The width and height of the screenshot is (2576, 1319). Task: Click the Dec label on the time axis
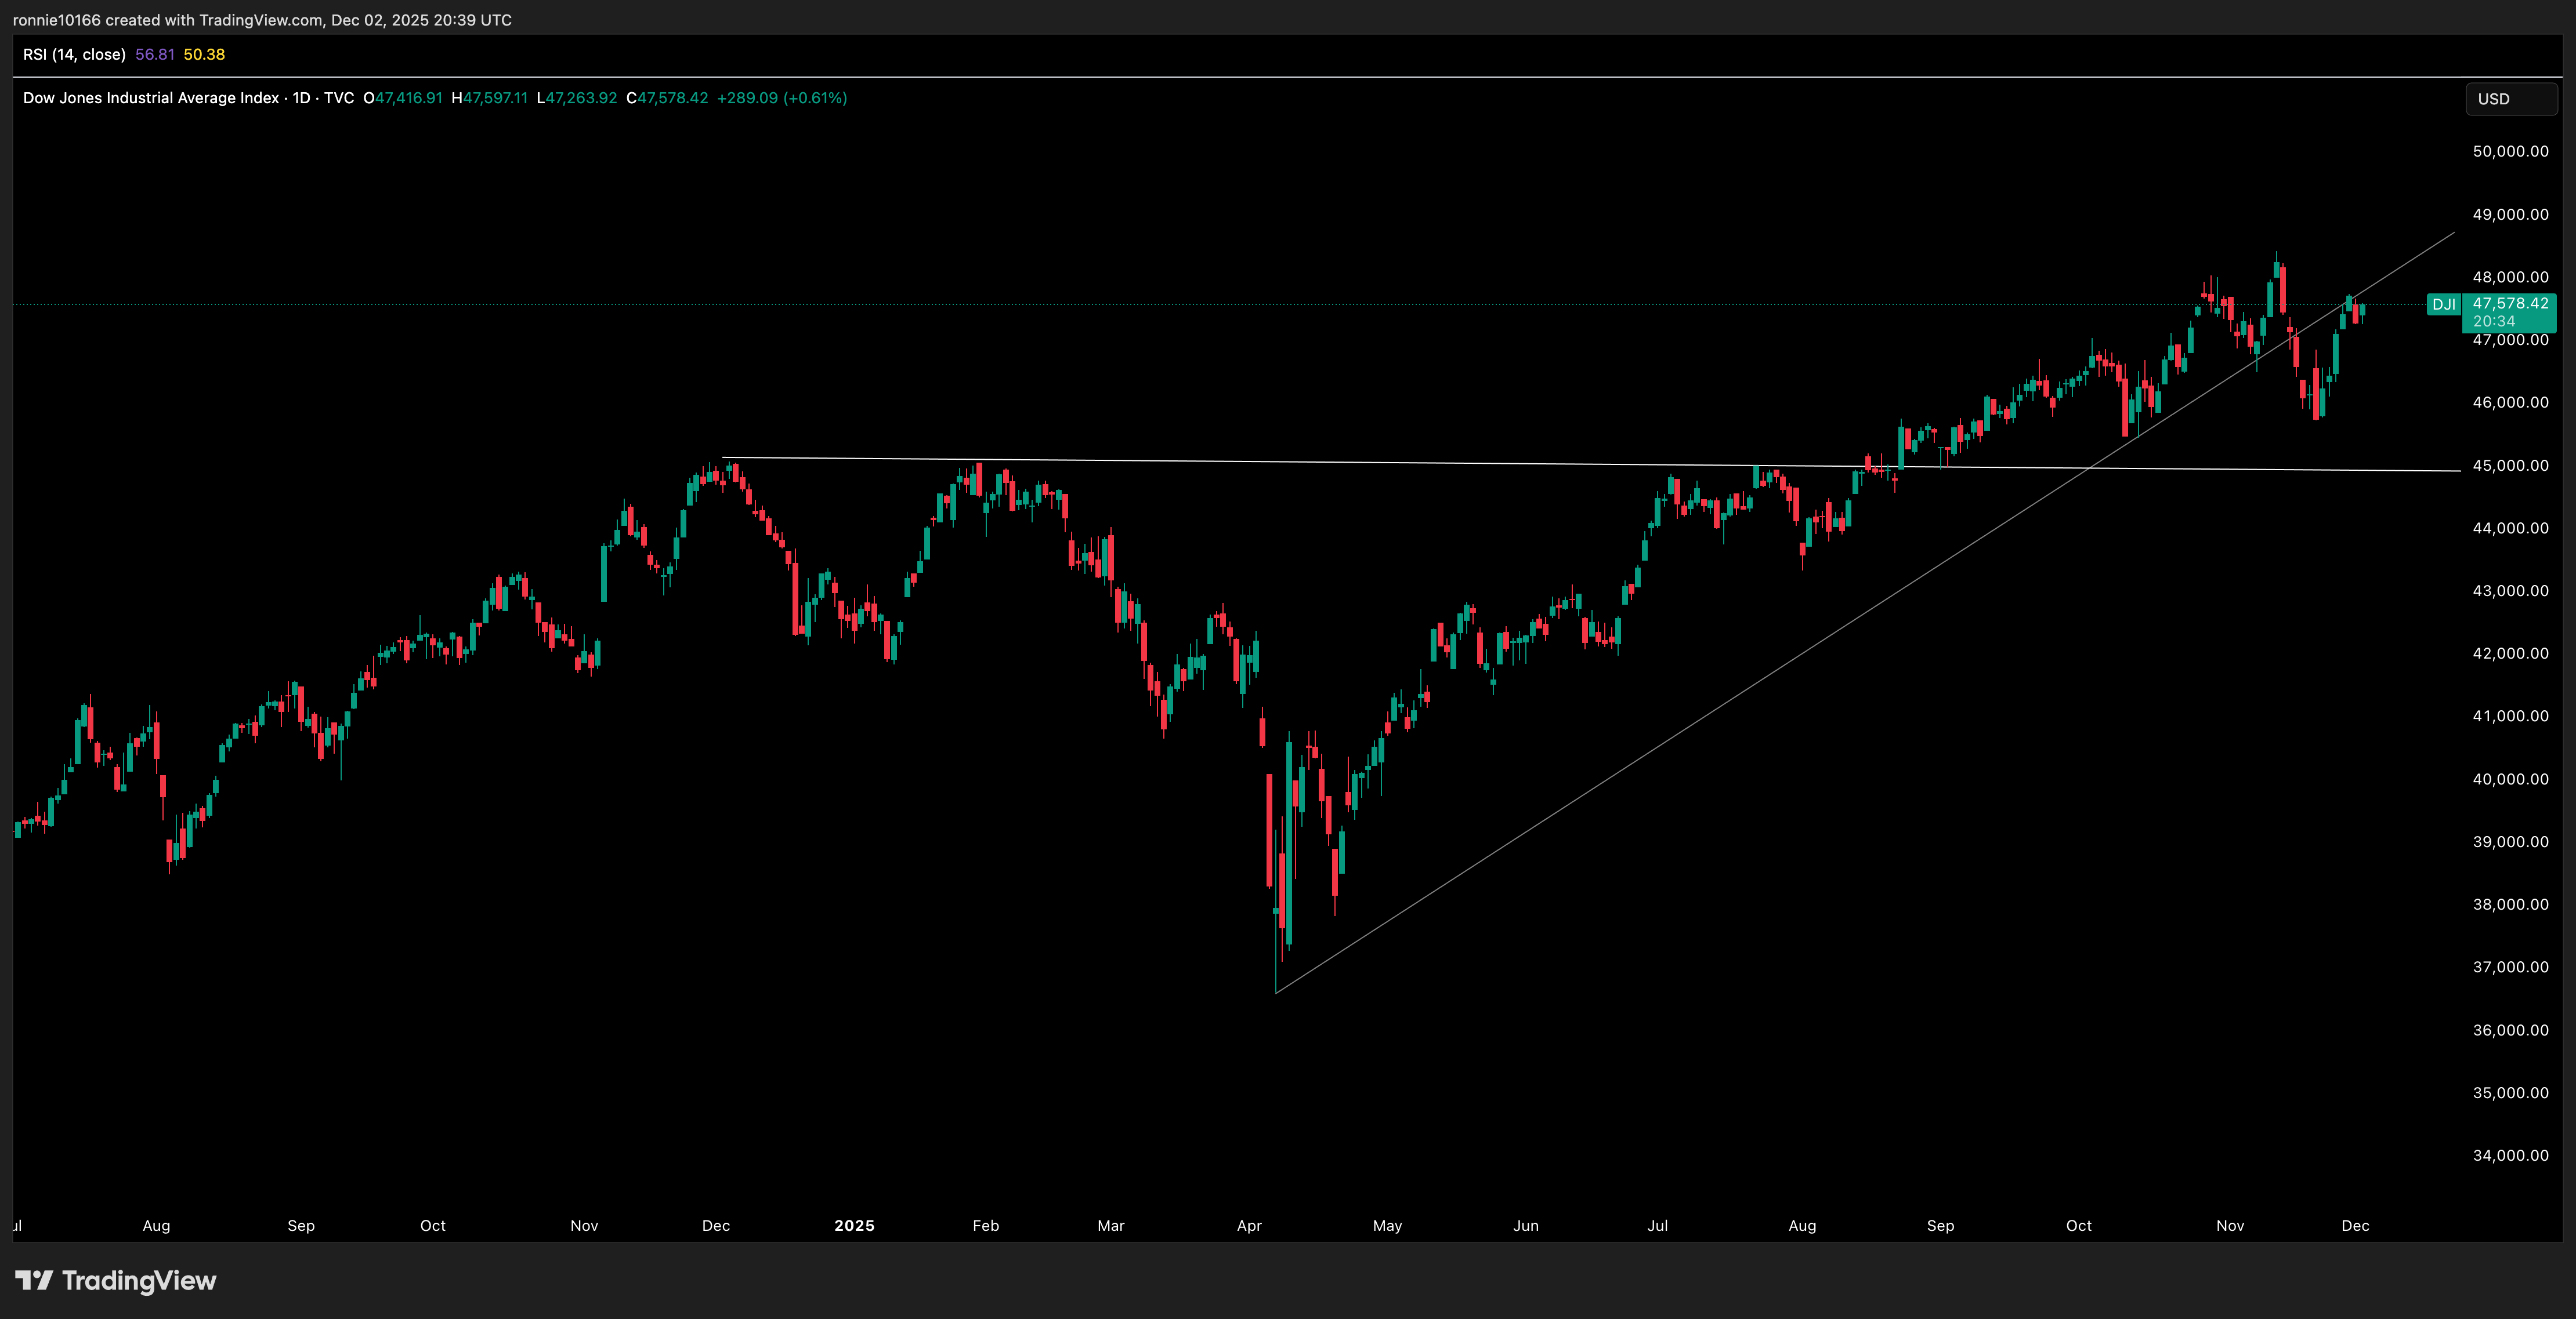pos(2356,1226)
